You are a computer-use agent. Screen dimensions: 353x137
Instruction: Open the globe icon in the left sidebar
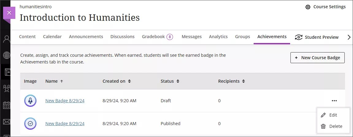[x=6, y=55]
